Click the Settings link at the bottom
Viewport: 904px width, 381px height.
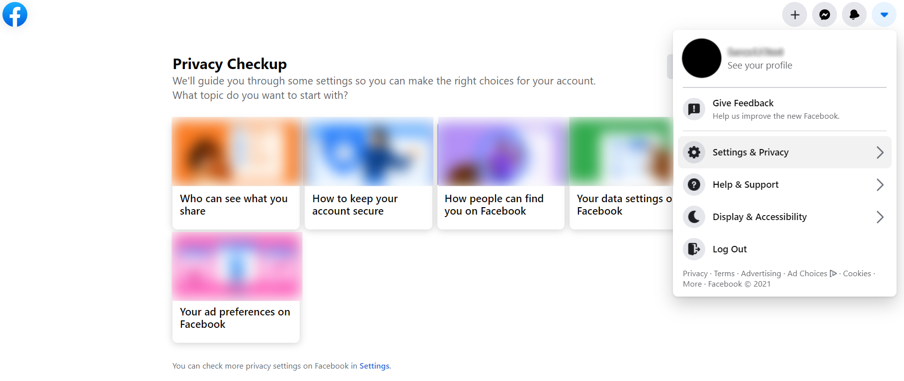[374, 366]
